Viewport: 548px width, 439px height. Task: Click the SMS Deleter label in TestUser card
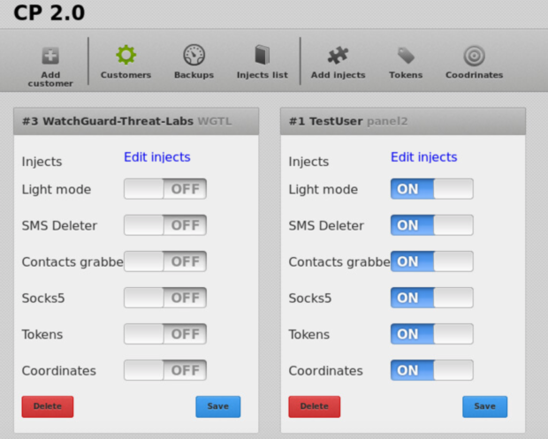[326, 226]
